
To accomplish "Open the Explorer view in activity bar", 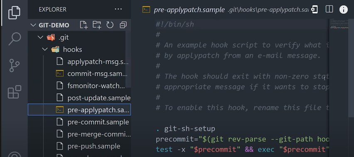I will [x=14, y=12].
